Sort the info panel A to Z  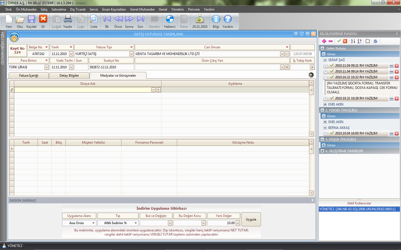(x=353, y=41)
